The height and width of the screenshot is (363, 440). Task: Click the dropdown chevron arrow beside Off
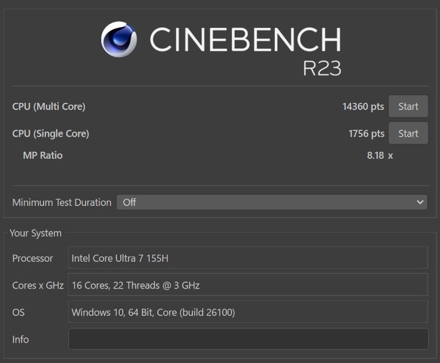coord(420,202)
